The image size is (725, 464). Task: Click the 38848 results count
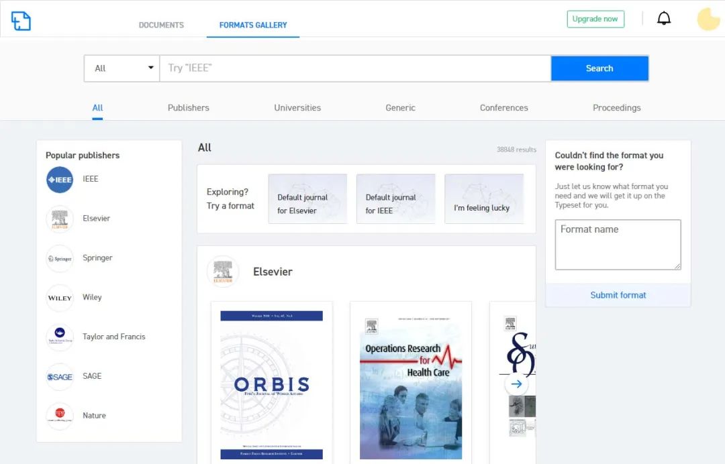(x=516, y=150)
